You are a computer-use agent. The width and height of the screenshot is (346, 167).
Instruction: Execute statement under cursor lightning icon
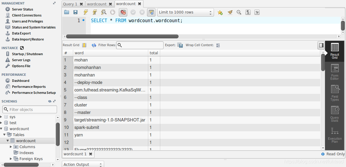(x=95, y=12)
